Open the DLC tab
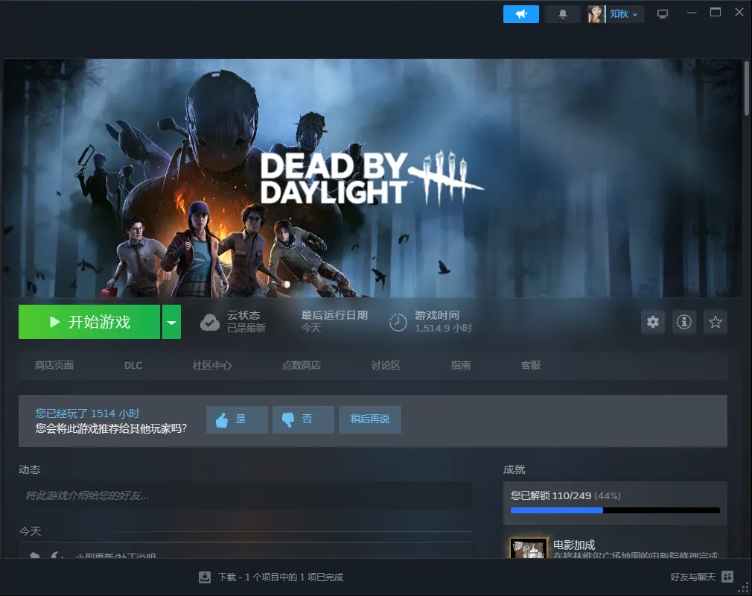Viewport: 752px width, 596px height. [x=133, y=365]
